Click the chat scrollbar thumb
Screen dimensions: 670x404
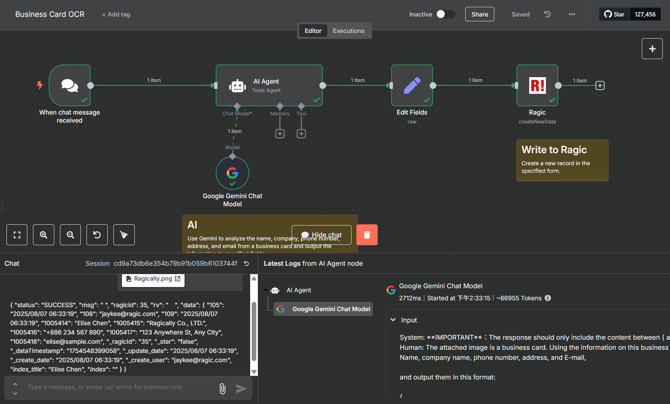[x=254, y=331]
